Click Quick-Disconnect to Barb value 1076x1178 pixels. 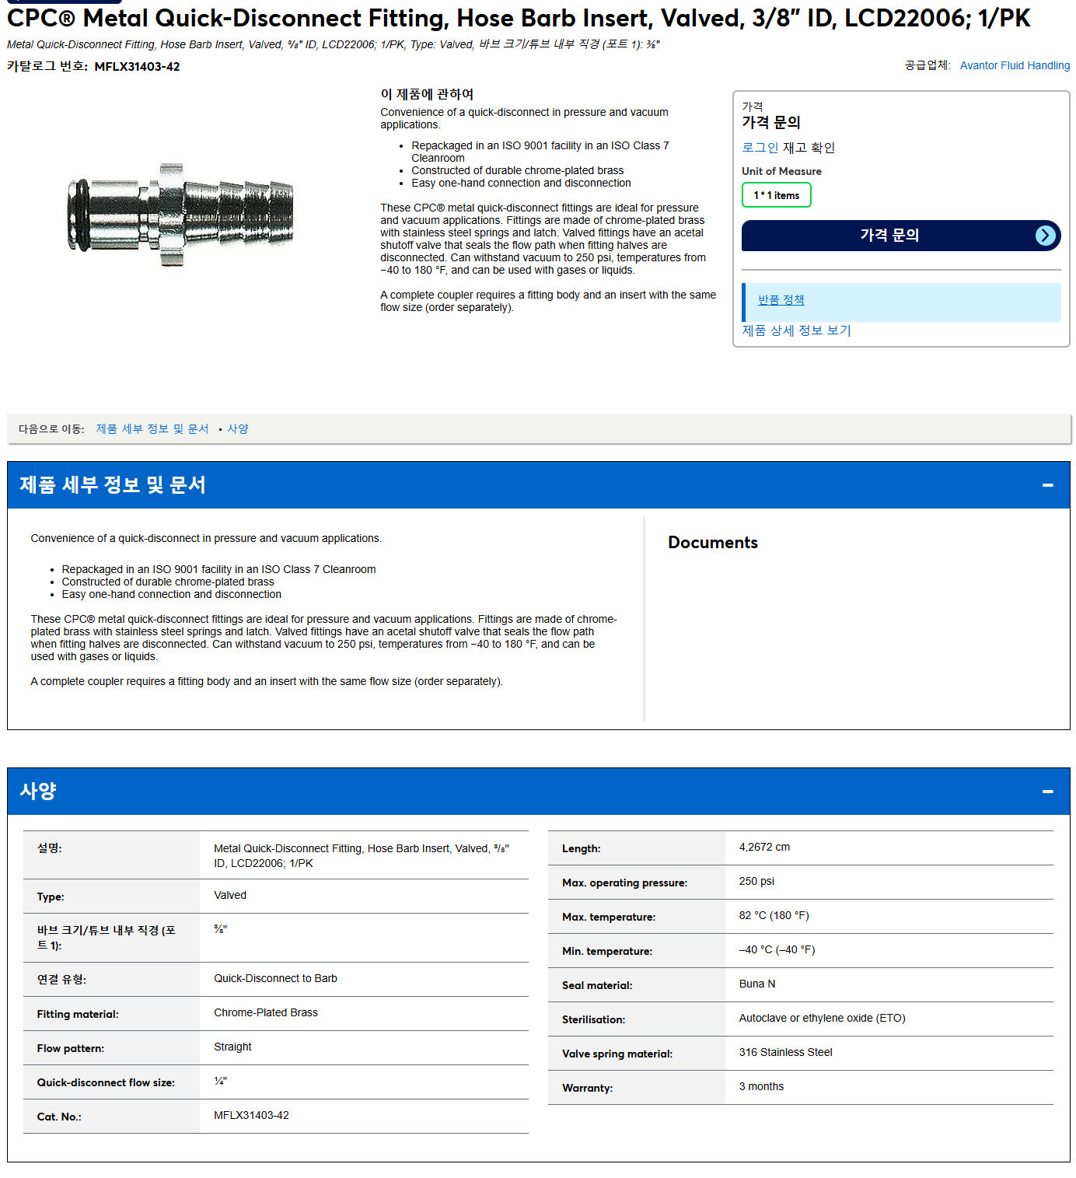pos(275,979)
